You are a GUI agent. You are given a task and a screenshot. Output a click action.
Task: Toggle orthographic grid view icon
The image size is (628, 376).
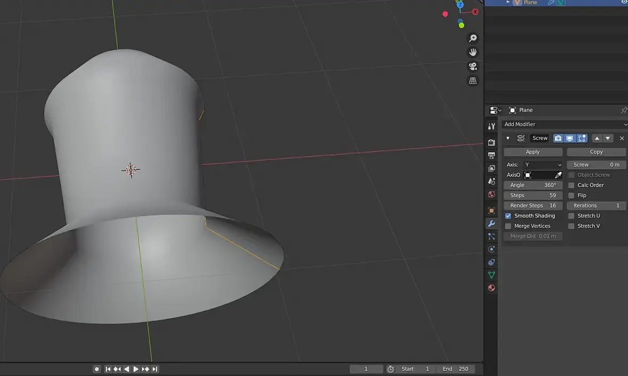[x=472, y=81]
